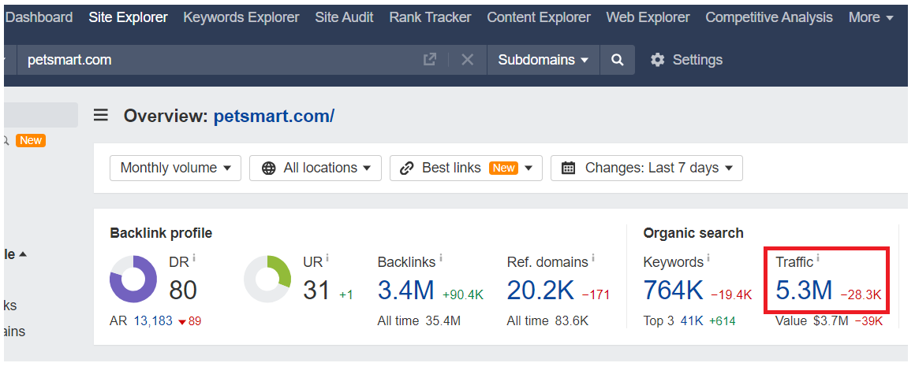
Task: Click the calendar icon in Changes filter
Action: [569, 168]
